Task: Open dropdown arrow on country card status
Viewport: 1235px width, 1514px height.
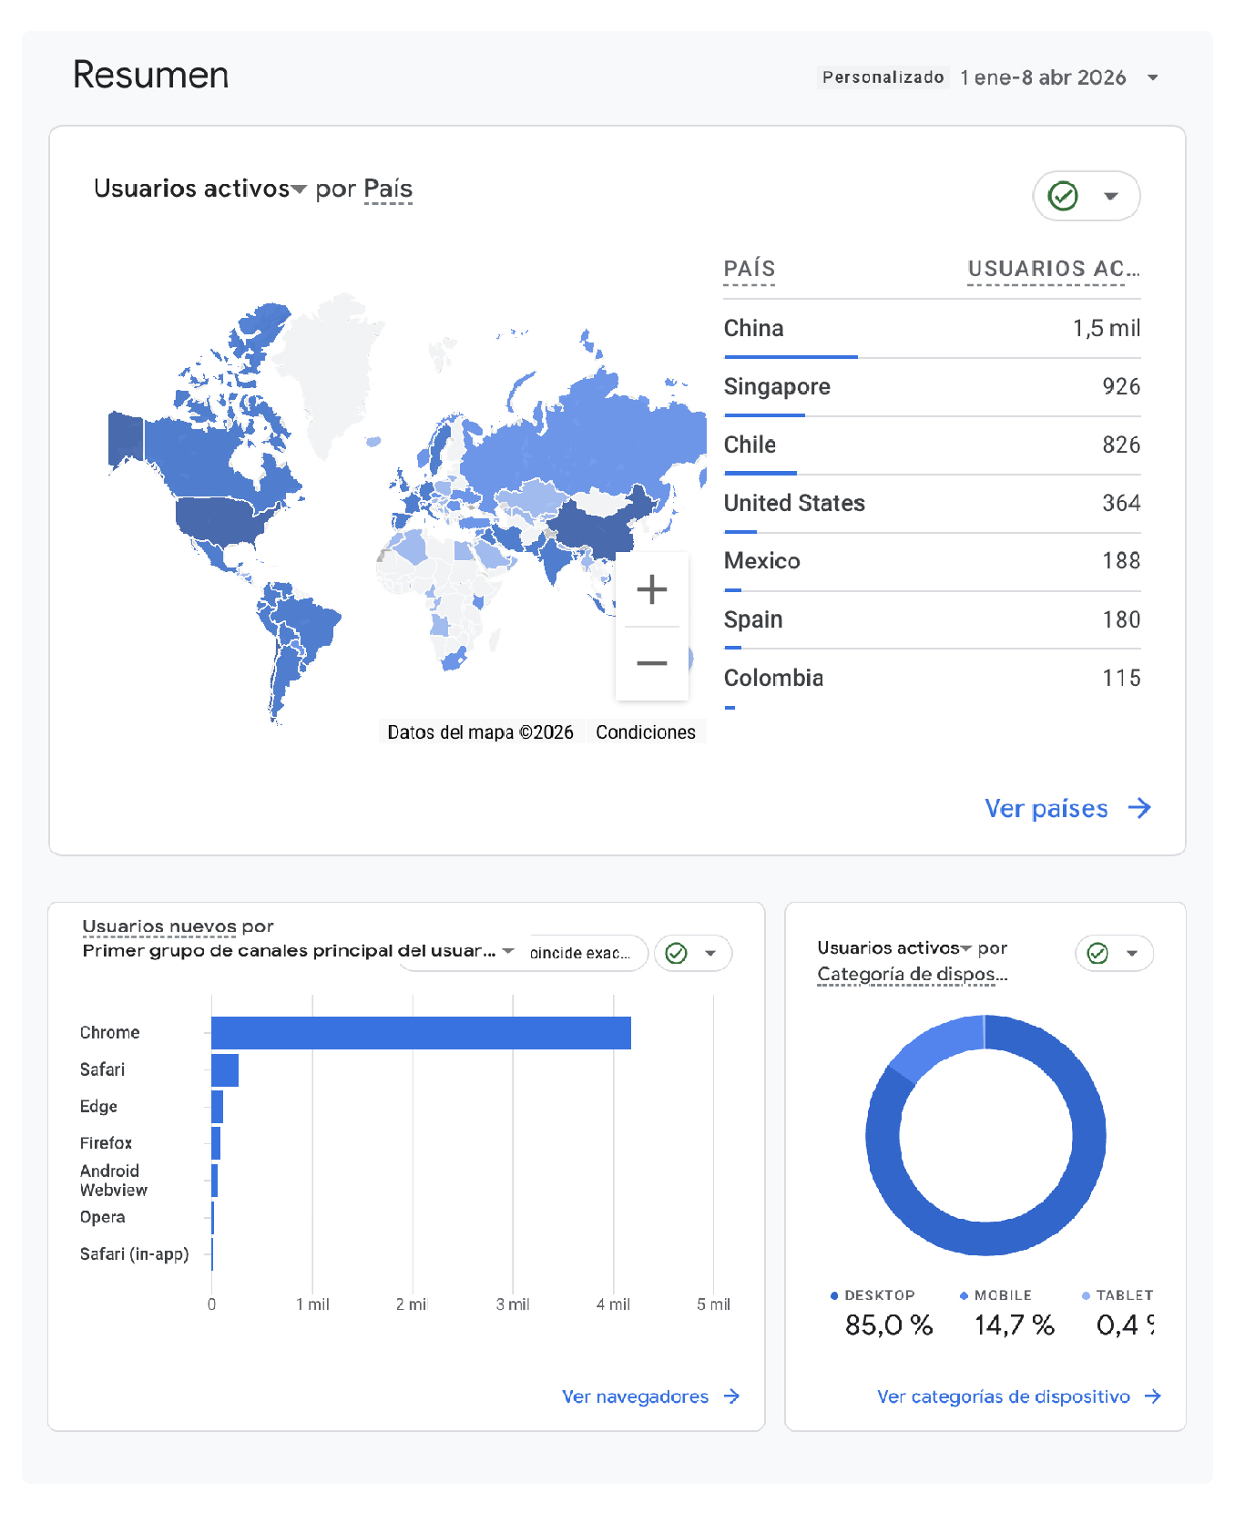Action: point(1110,196)
